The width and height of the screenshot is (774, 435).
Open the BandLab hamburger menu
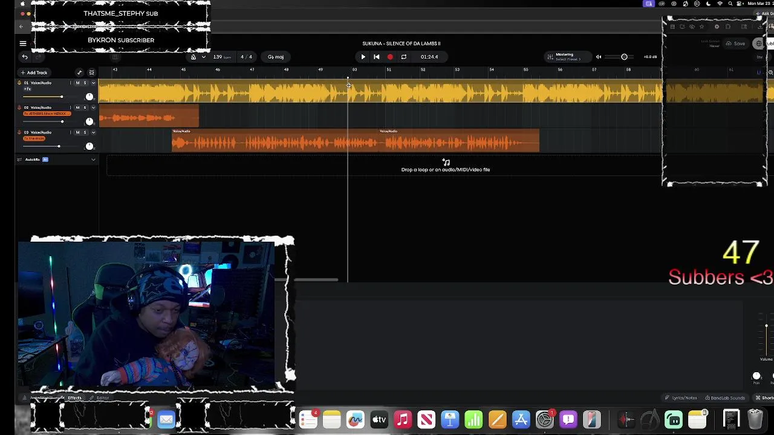pyautogui.click(x=23, y=43)
